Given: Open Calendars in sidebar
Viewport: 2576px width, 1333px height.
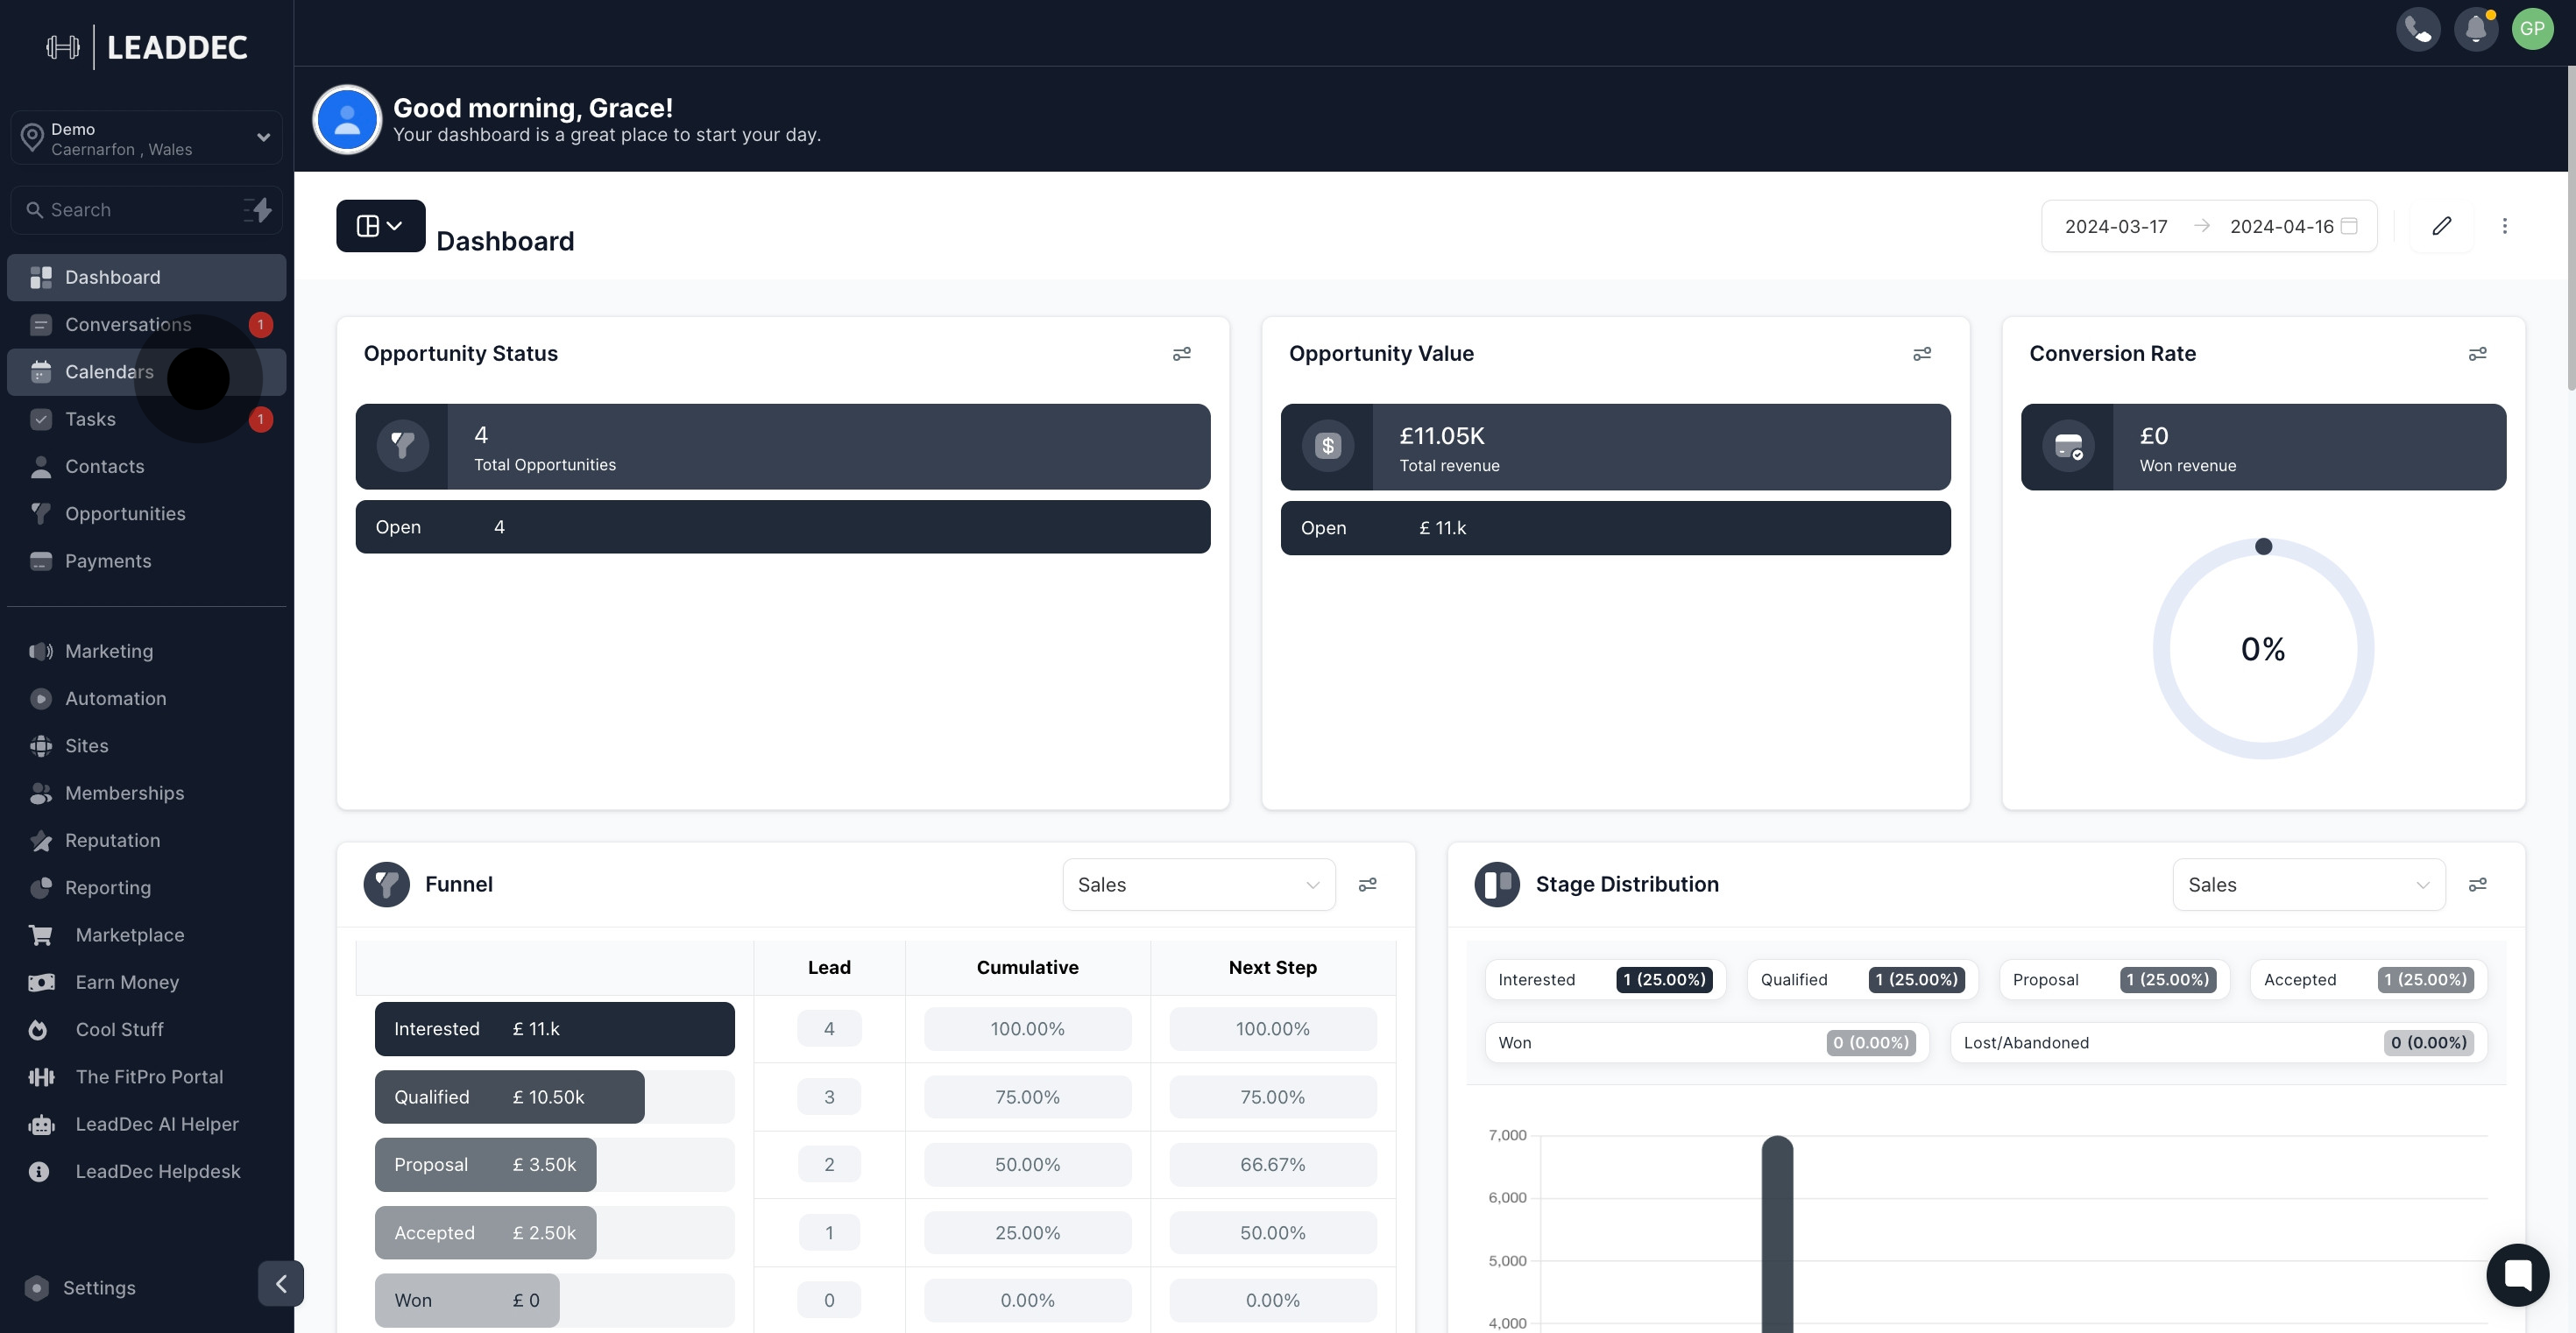Looking at the screenshot, I should 146,371.
